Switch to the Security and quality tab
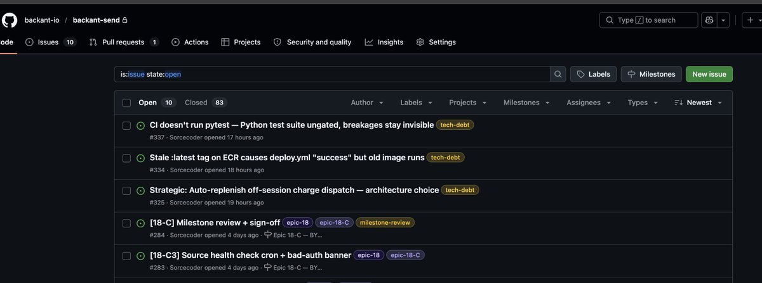762x283 pixels. [x=312, y=42]
